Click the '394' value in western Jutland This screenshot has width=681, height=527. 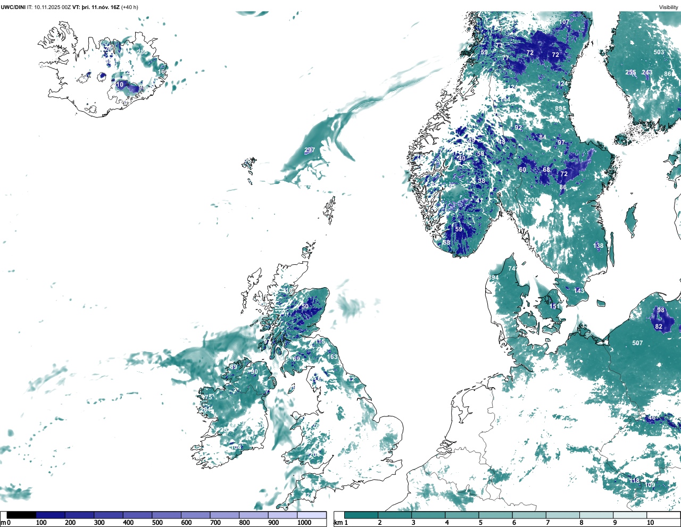(494, 278)
